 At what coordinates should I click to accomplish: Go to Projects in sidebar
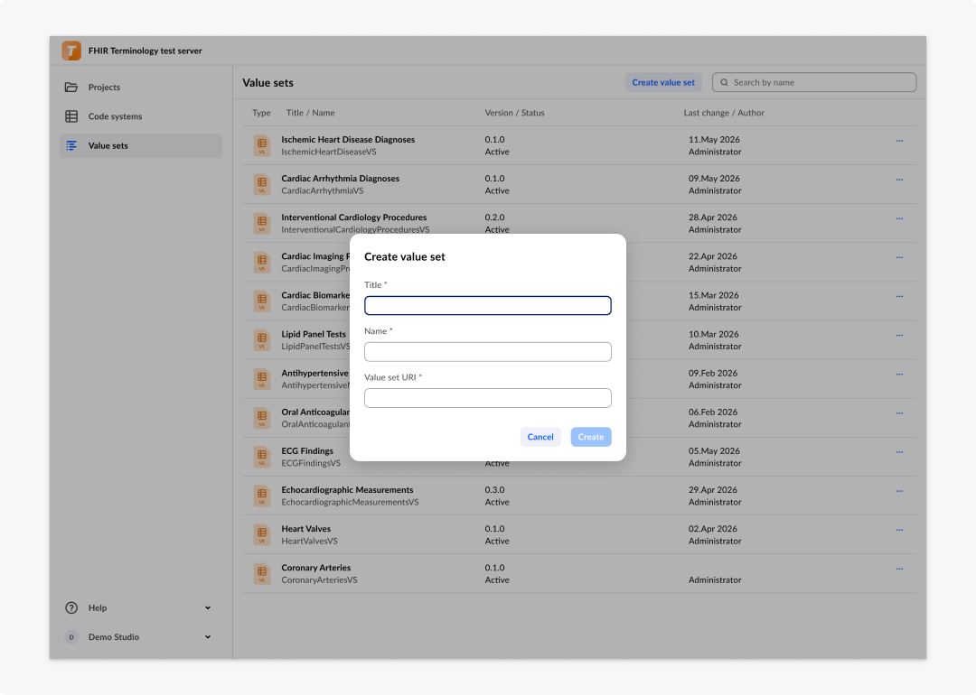(x=141, y=87)
